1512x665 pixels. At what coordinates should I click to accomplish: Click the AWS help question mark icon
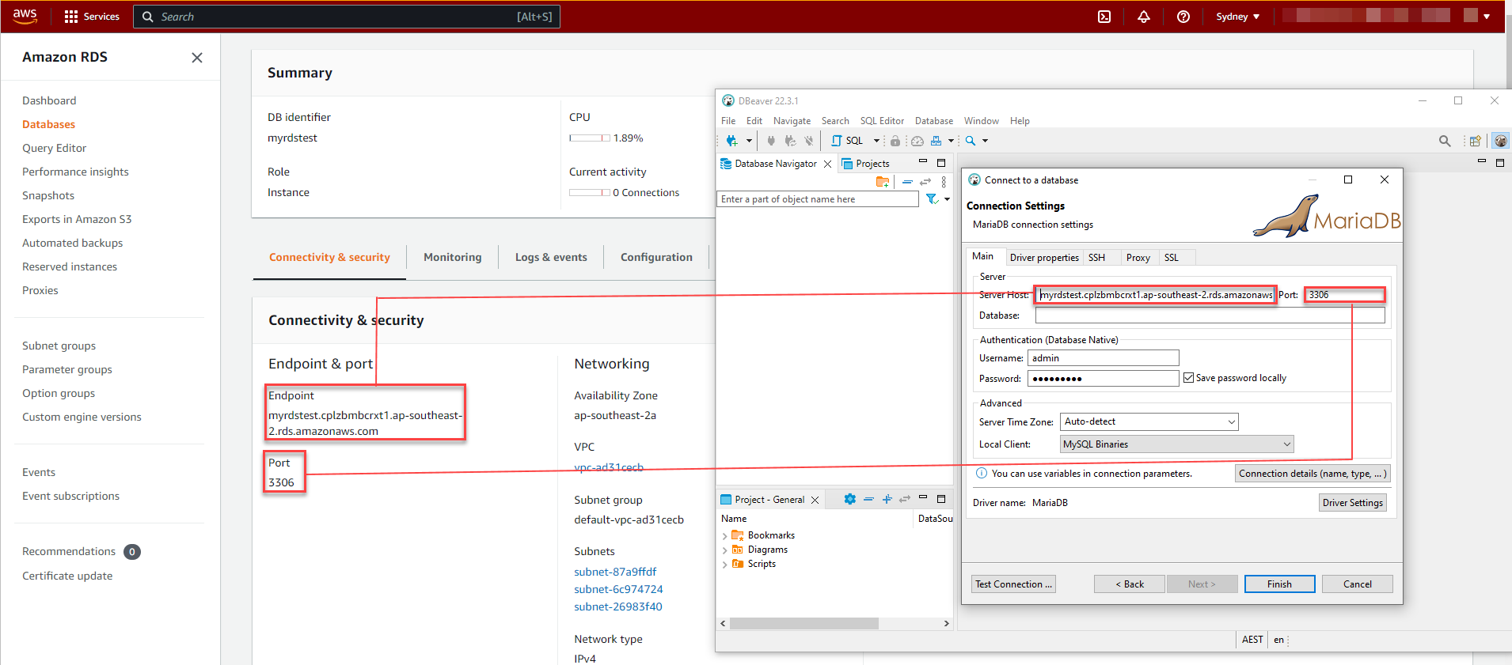pyautogui.click(x=1183, y=17)
